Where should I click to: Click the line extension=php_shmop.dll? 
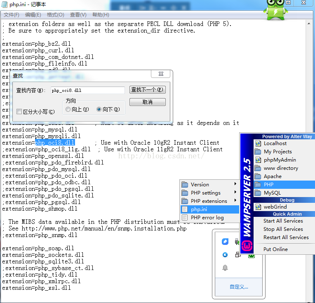pyautogui.click(x=40, y=209)
